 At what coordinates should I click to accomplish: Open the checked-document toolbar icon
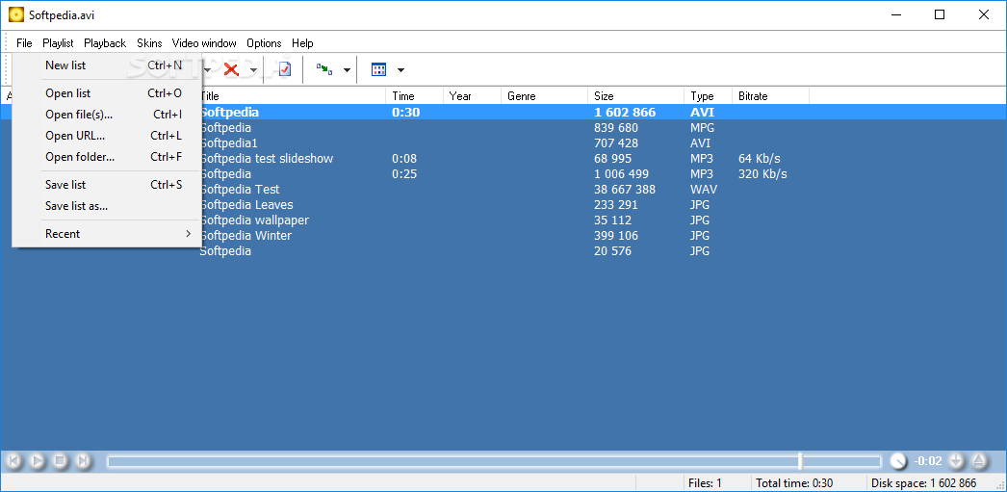[x=285, y=69]
